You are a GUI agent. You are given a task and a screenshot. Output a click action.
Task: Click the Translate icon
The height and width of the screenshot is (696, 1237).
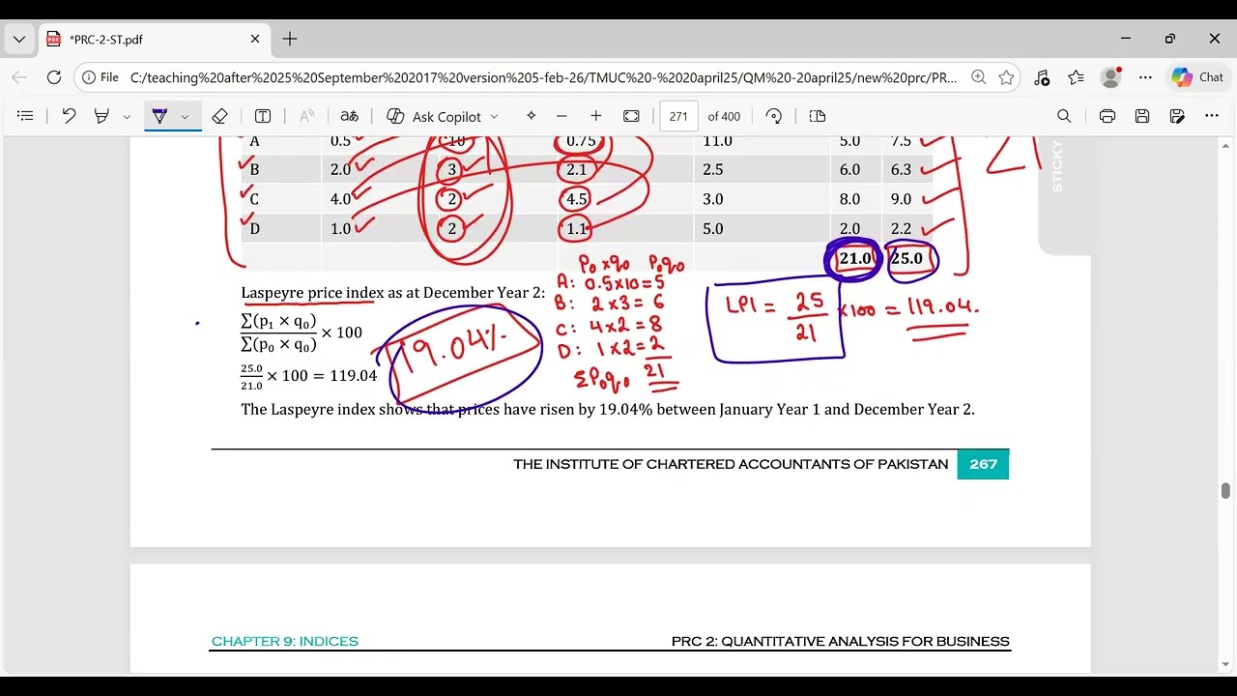pyautogui.click(x=350, y=116)
